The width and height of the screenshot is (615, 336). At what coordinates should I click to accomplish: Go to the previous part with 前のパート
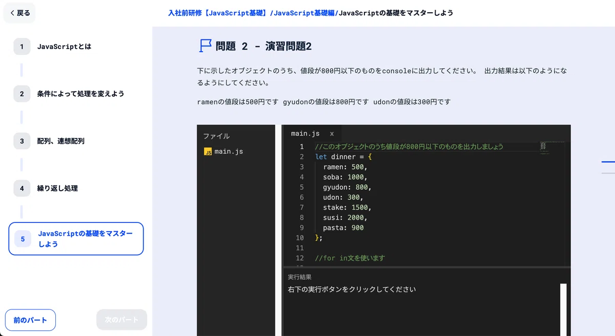coord(30,320)
